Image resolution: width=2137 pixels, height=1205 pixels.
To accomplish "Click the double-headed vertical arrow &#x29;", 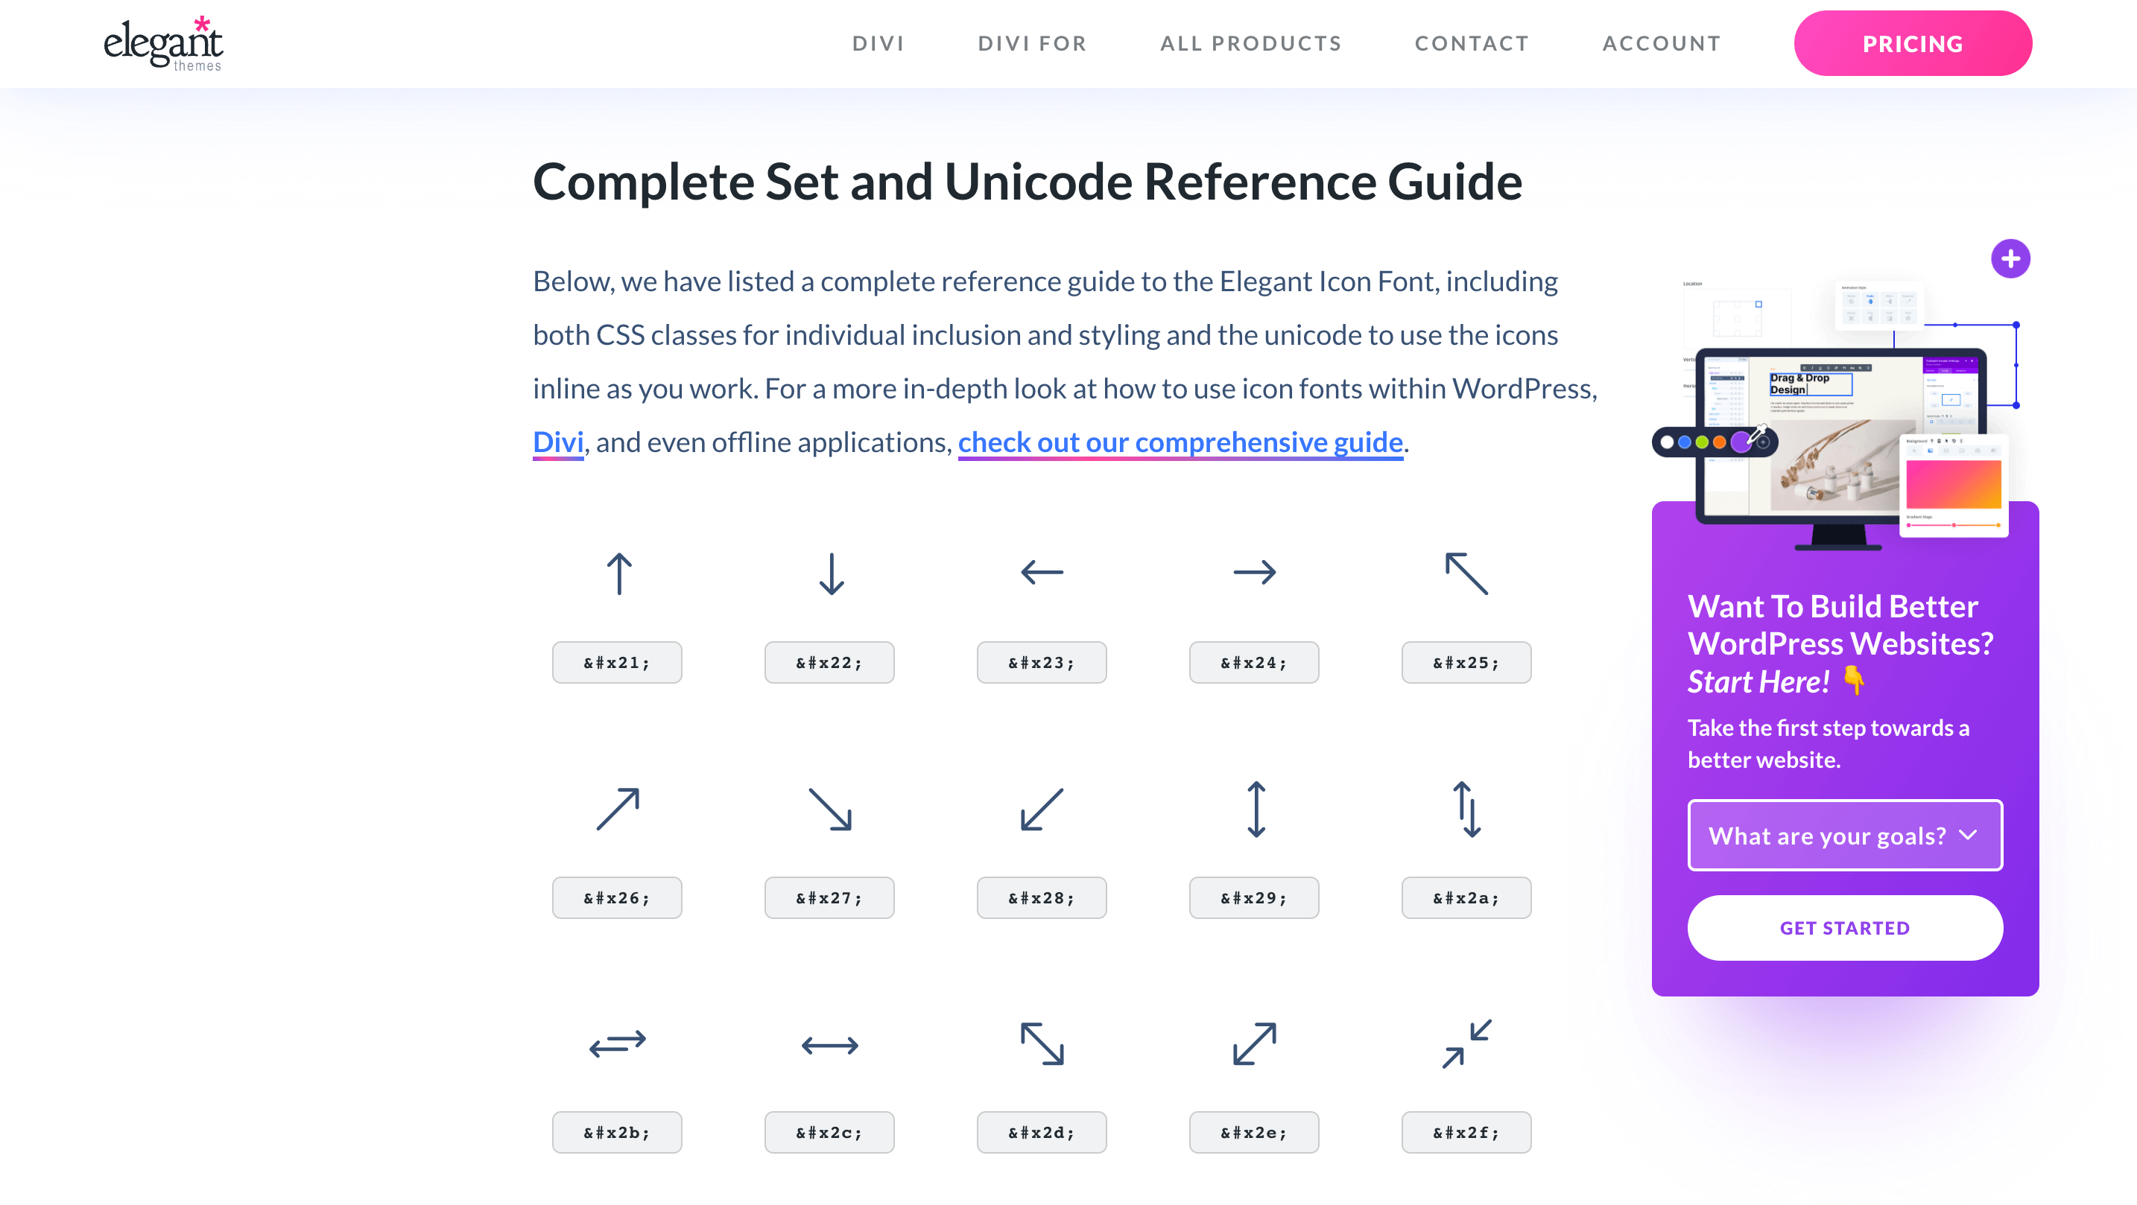I will 1253,809.
